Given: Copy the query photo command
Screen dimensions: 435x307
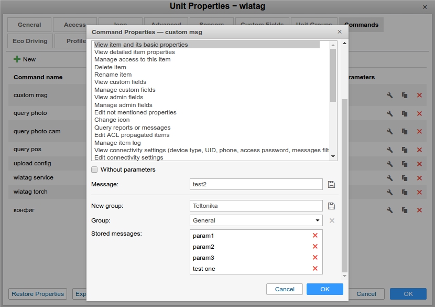Looking at the screenshot, I should pyautogui.click(x=405, y=113).
